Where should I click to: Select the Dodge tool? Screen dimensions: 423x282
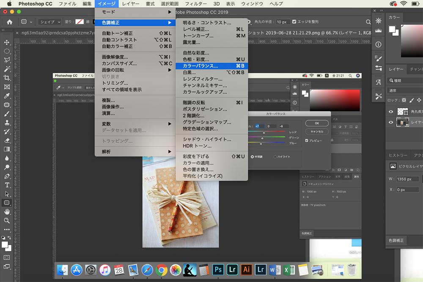[7, 167]
